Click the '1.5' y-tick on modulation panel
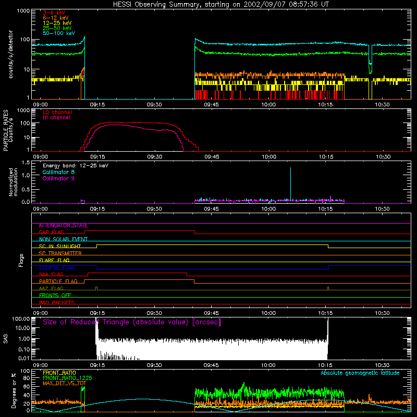This screenshot has height=417, width=417. 26,163
